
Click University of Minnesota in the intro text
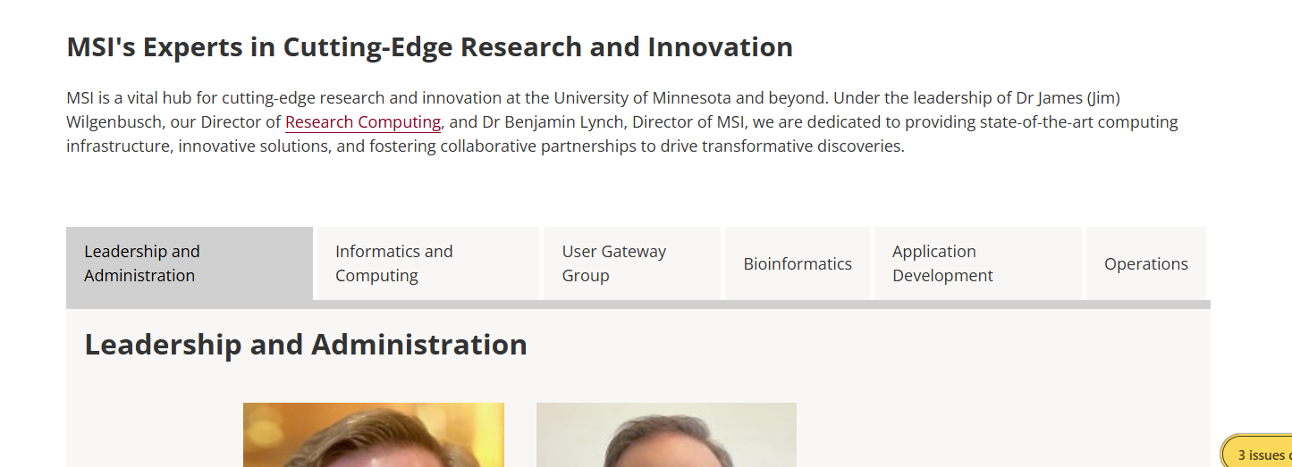click(643, 97)
